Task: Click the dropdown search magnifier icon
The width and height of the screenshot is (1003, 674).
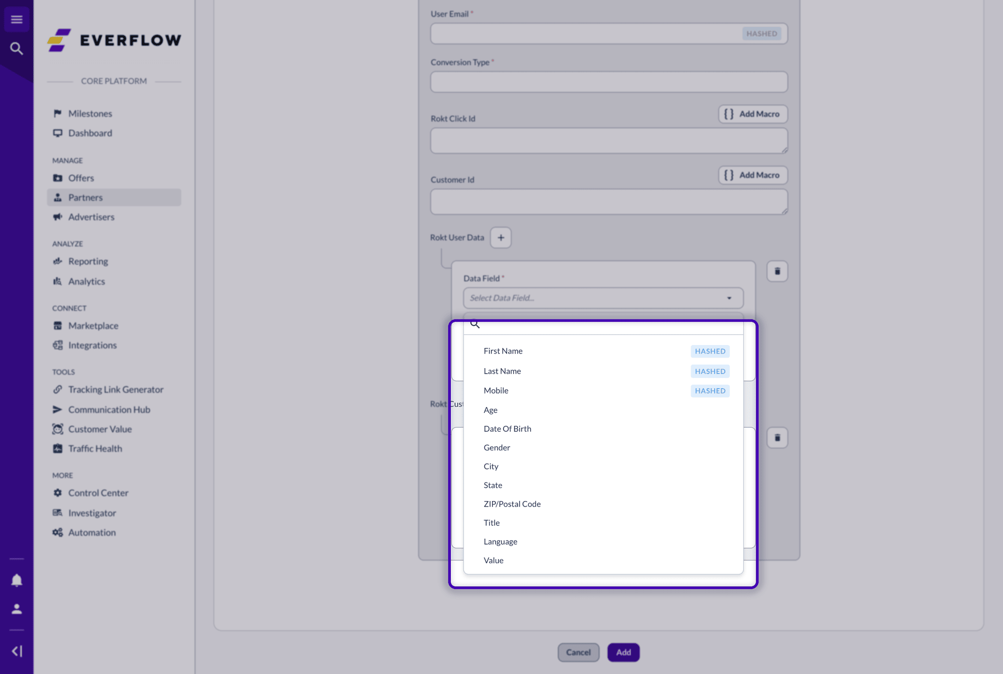Action: (475, 324)
